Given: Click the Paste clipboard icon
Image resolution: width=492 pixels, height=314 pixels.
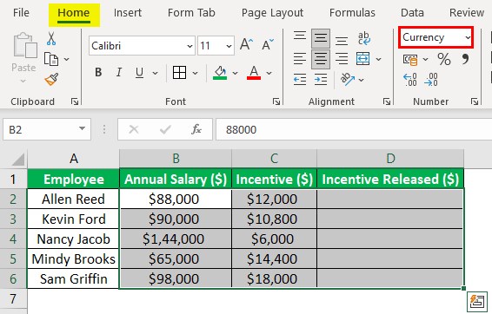Looking at the screenshot, I should [25, 46].
